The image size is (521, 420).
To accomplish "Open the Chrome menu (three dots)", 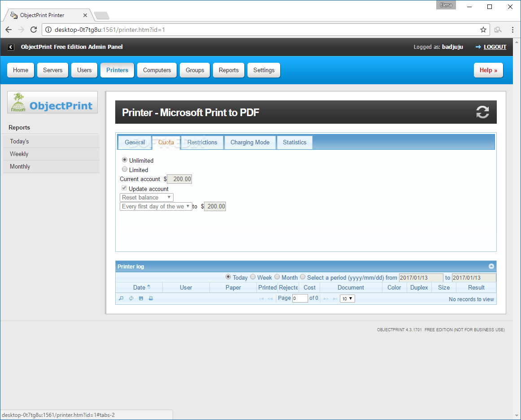I will click(512, 30).
